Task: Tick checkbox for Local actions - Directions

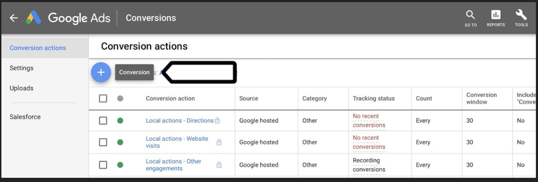Action: (103, 121)
